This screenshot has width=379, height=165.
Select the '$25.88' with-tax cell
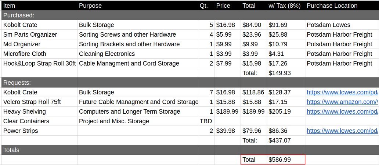click(x=286, y=34)
